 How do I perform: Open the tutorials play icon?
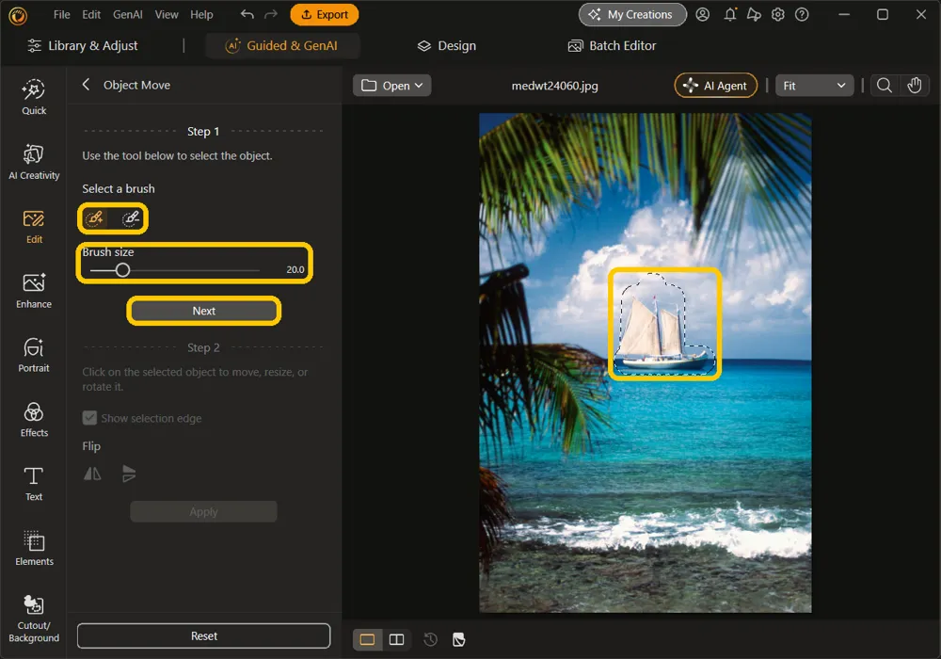754,14
